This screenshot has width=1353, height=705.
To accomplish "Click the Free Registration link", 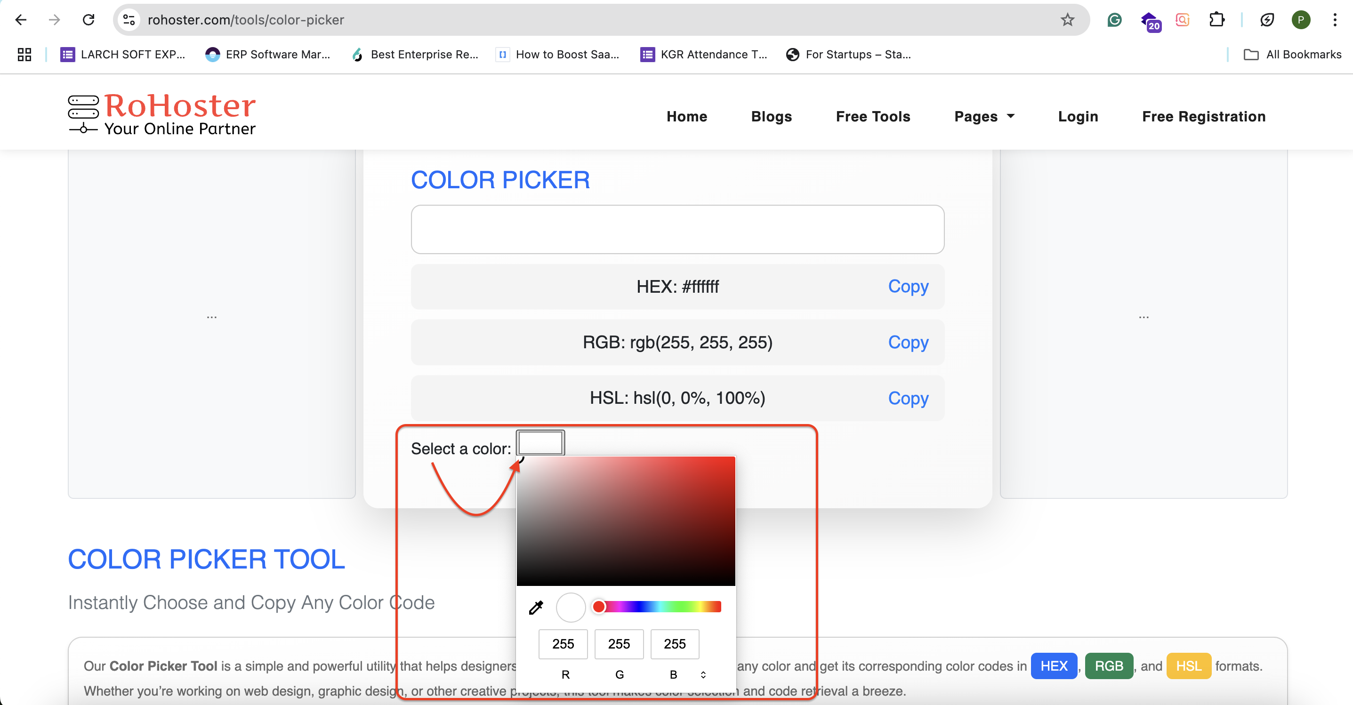I will (x=1203, y=117).
